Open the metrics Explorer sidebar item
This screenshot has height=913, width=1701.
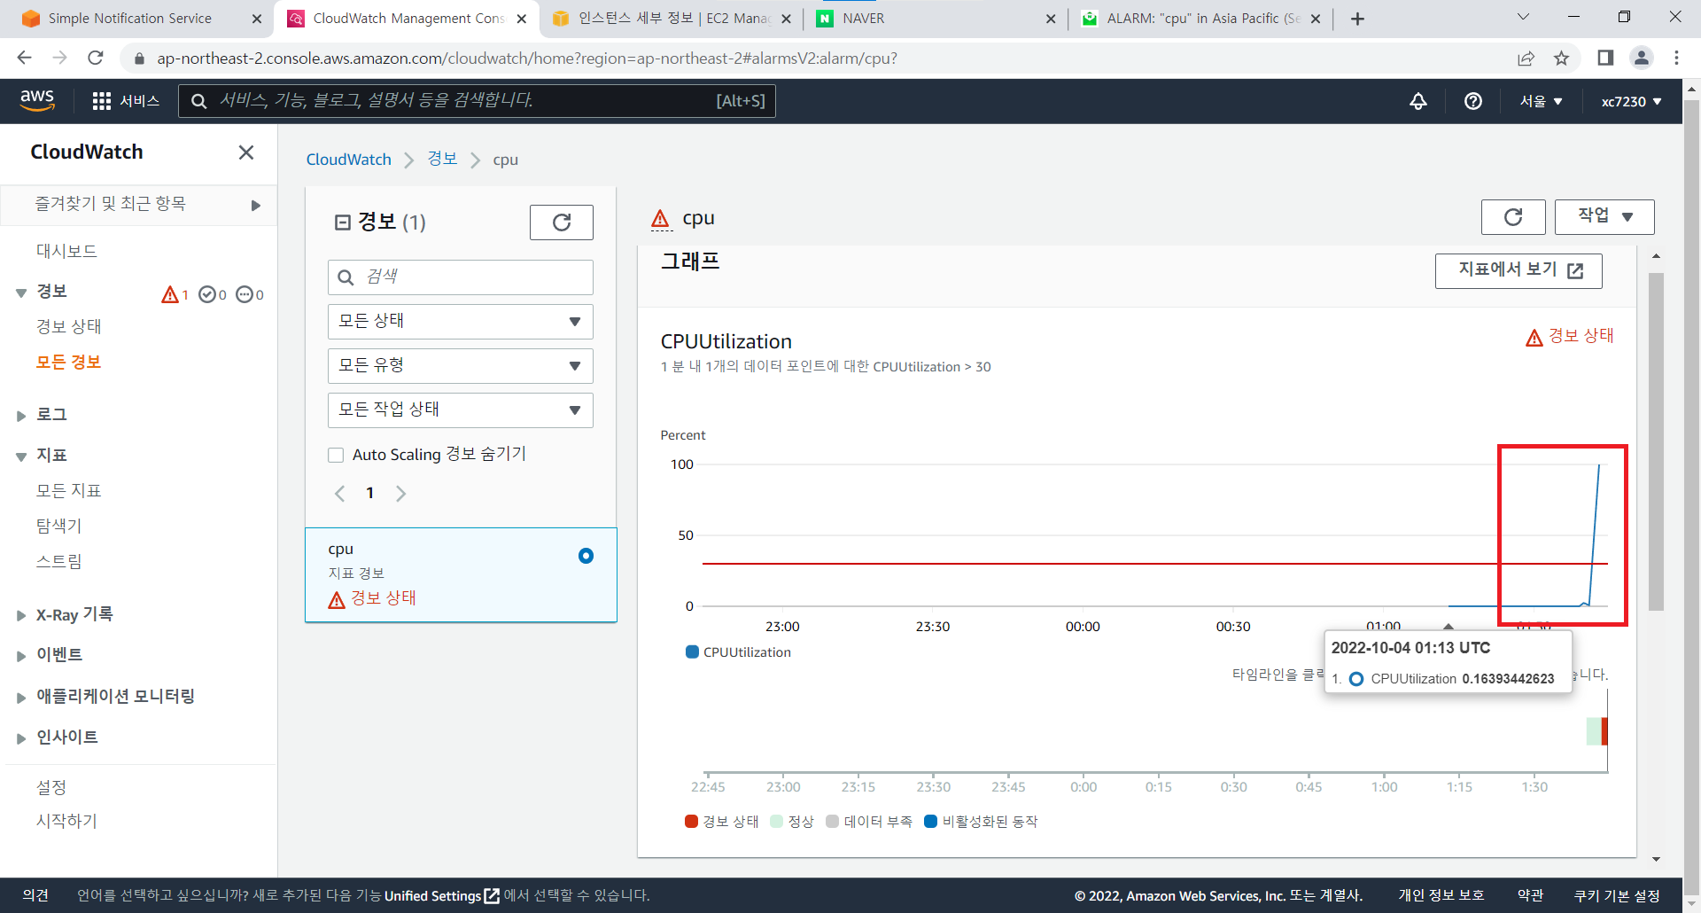(x=58, y=527)
